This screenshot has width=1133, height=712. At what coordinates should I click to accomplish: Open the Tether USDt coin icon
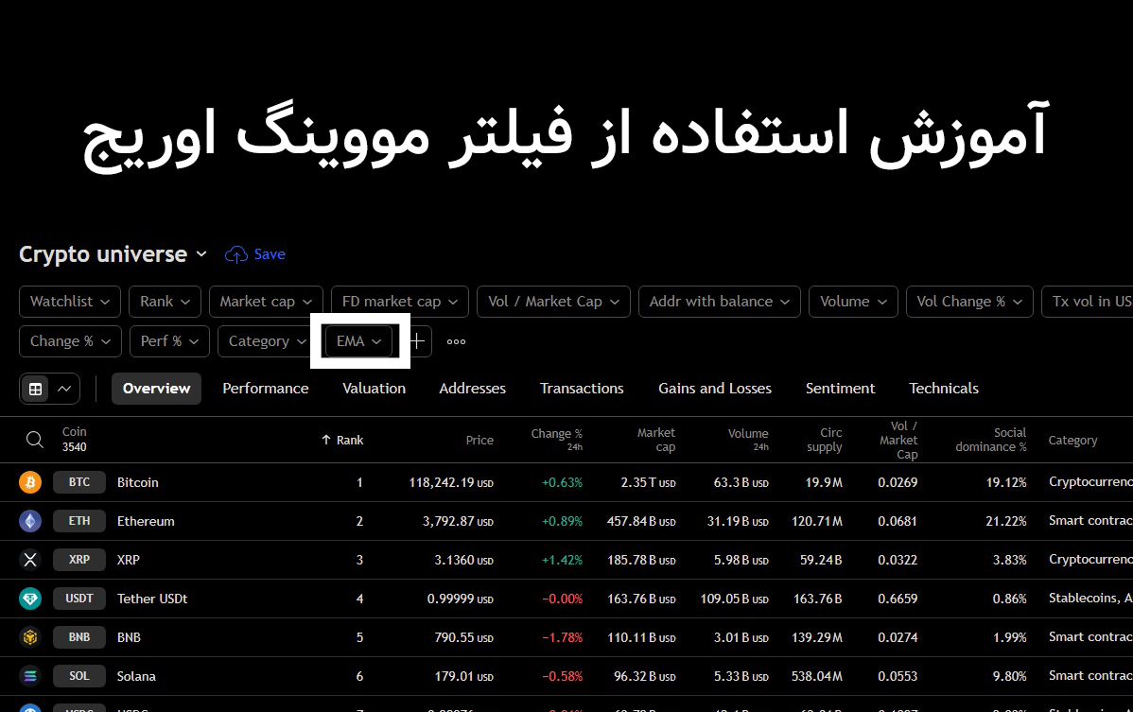29,598
